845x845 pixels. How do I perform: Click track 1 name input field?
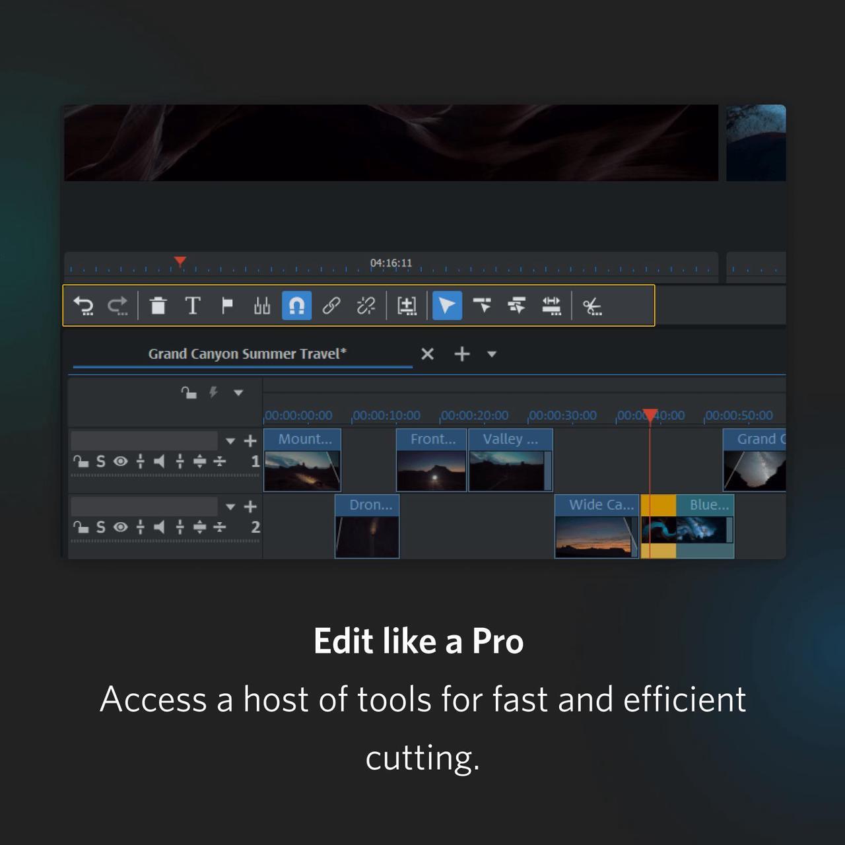point(144,440)
